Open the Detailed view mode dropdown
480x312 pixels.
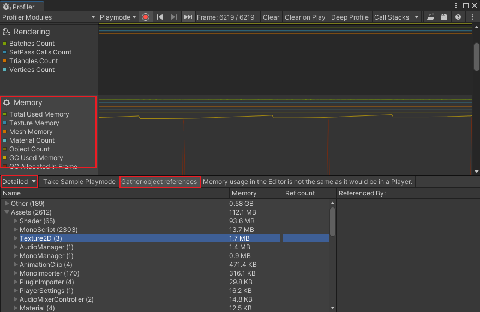[x=19, y=182]
